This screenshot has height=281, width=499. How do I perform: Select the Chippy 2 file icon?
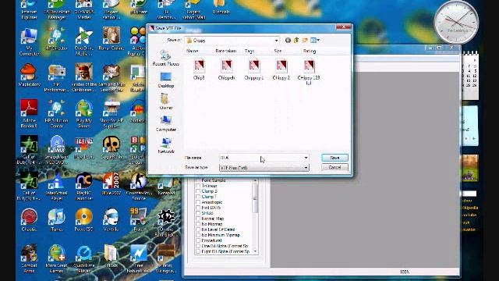[281, 69]
